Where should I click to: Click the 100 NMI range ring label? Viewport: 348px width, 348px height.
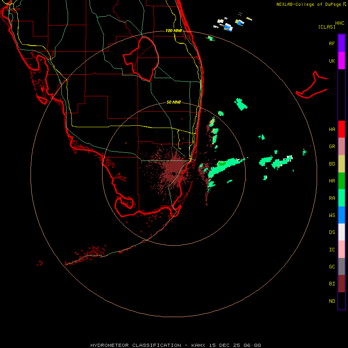coord(174,31)
